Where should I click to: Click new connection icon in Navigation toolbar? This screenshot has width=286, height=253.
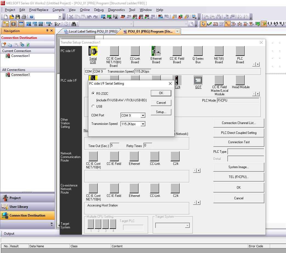[x=4, y=45]
